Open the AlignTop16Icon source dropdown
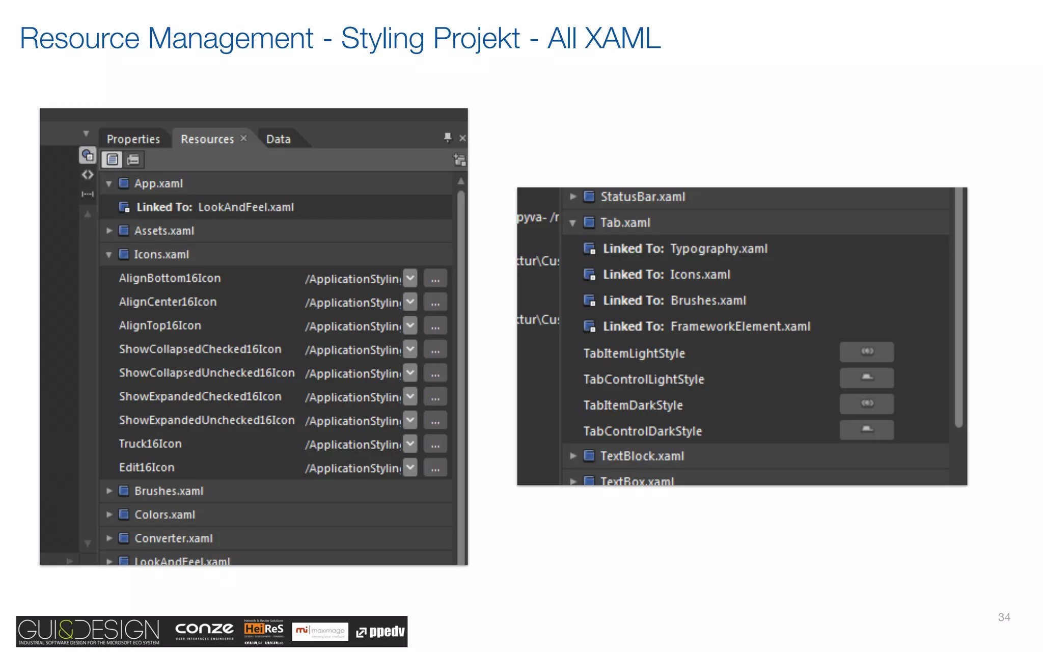1043x652 pixels. coord(410,325)
